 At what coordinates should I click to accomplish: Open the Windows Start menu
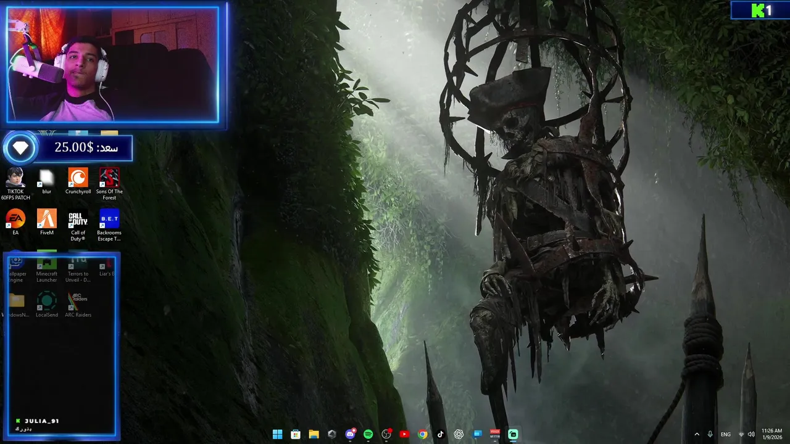pos(278,434)
